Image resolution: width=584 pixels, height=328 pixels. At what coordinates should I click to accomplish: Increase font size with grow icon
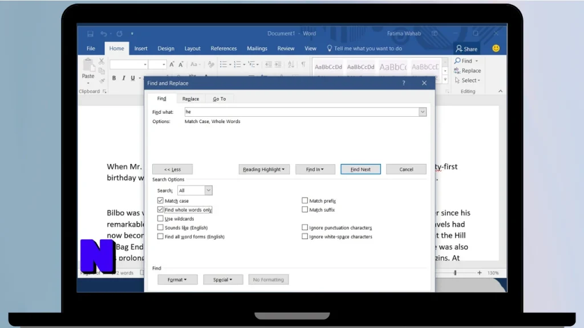point(172,64)
